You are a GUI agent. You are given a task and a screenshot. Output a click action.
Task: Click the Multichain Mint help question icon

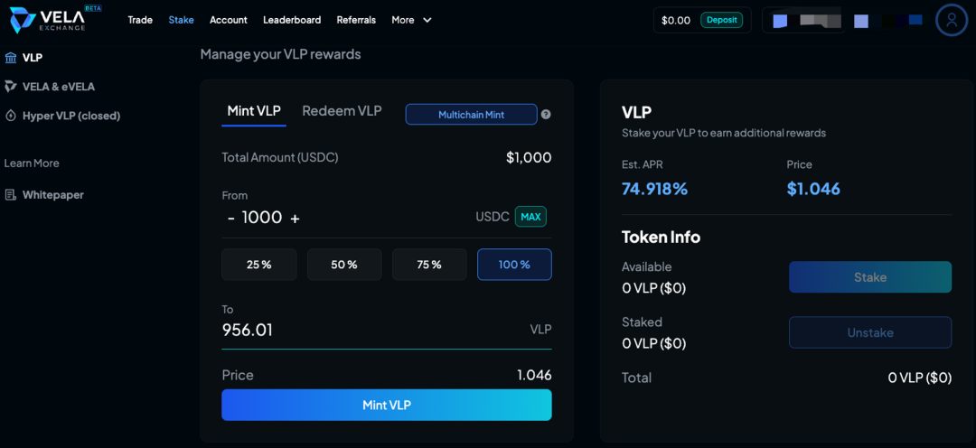coord(546,115)
